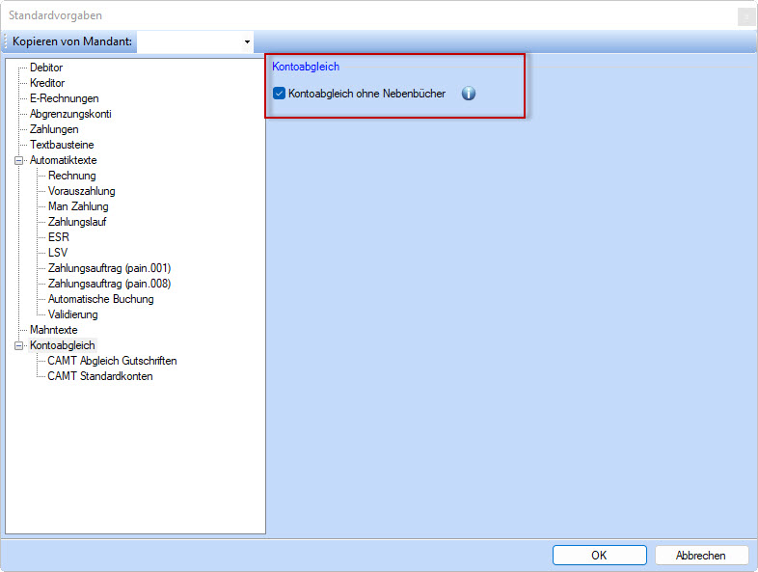Open the Kopieren von Mandant dropdown
The width and height of the screenshot is (758, 572).
coord(247,42)
